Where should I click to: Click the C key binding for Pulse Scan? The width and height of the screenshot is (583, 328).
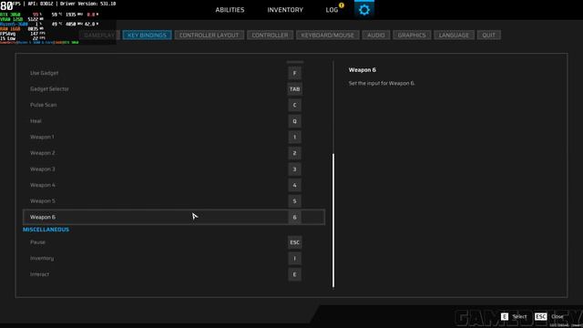pos(294,106)
